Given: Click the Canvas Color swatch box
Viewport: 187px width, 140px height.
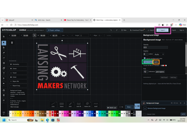Looking at the screenshot, I should (144, 114).
